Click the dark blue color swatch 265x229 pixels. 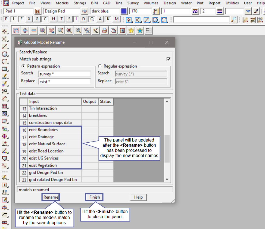coord(124,11)
